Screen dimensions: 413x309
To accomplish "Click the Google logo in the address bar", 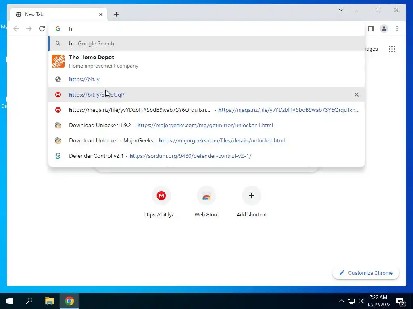I will (x=58, y=29).
